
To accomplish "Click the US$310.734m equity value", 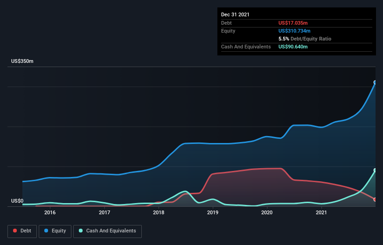I will tap(294, 31).
